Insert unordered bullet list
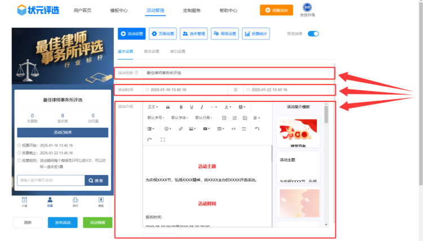 pos(224,118)
